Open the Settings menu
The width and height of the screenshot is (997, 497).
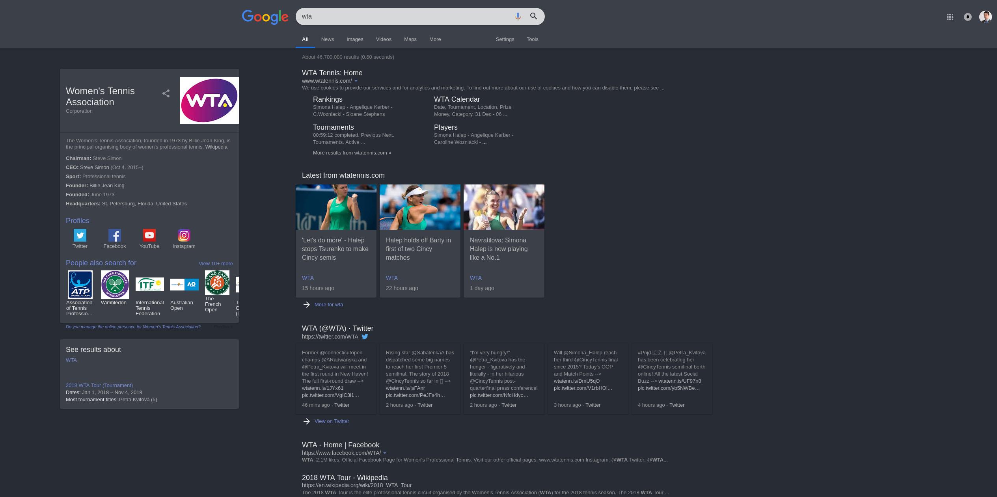505,39
